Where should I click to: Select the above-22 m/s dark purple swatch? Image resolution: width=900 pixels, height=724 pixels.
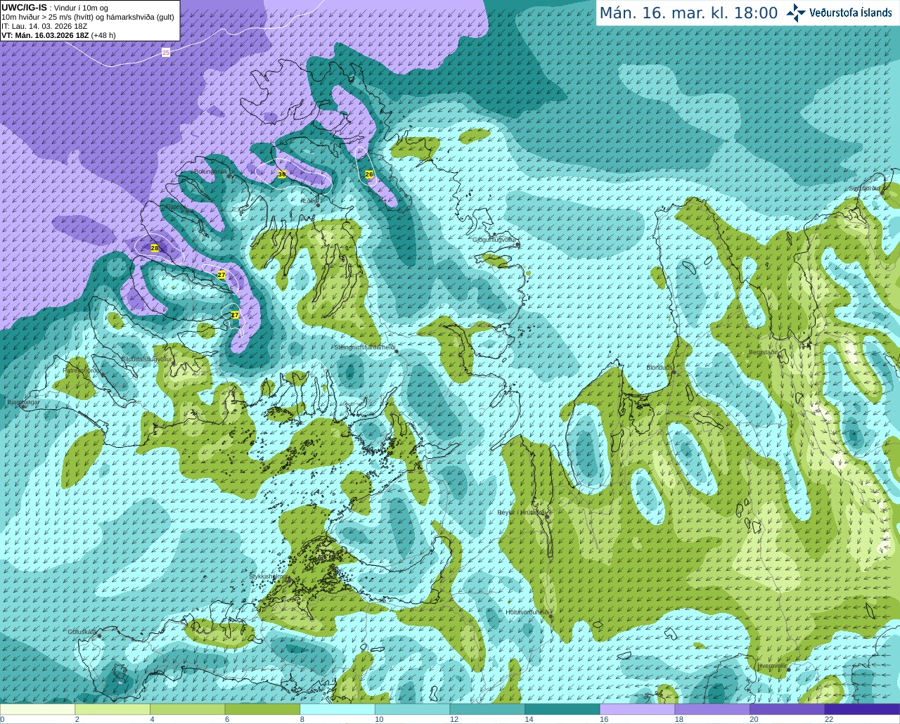pos(862,709)
